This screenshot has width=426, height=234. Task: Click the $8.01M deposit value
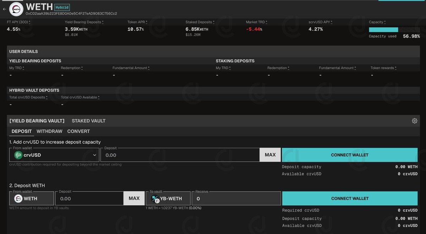(x=71, y=35)
